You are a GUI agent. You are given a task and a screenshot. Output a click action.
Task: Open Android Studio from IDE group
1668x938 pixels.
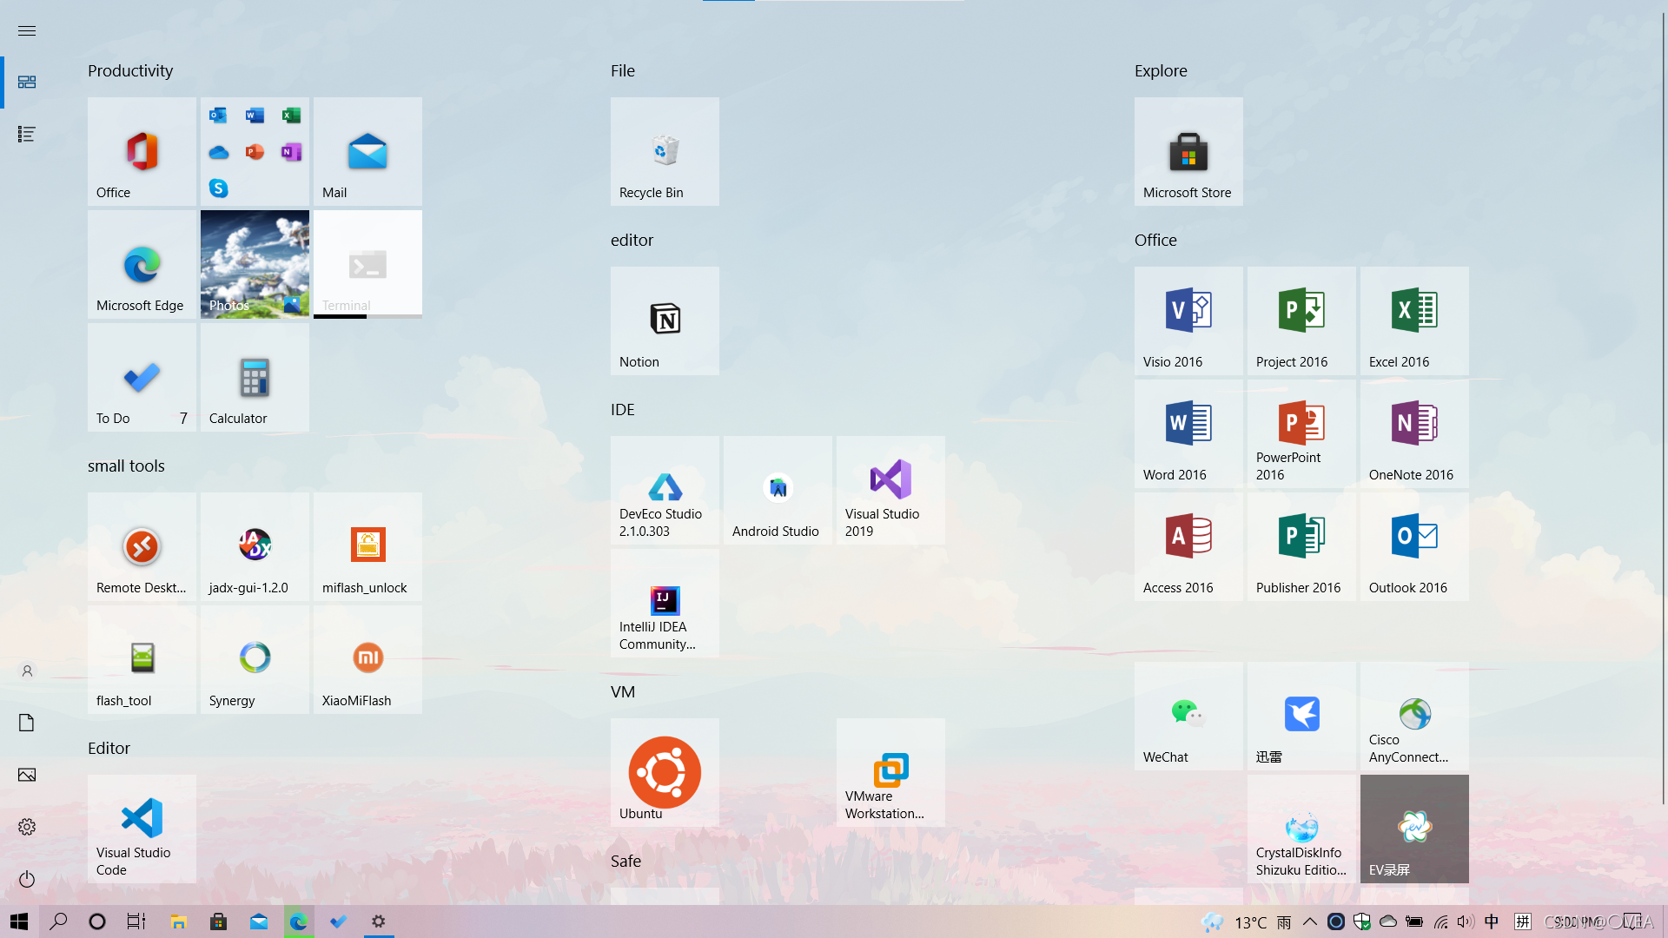click(x=778, y=490)
